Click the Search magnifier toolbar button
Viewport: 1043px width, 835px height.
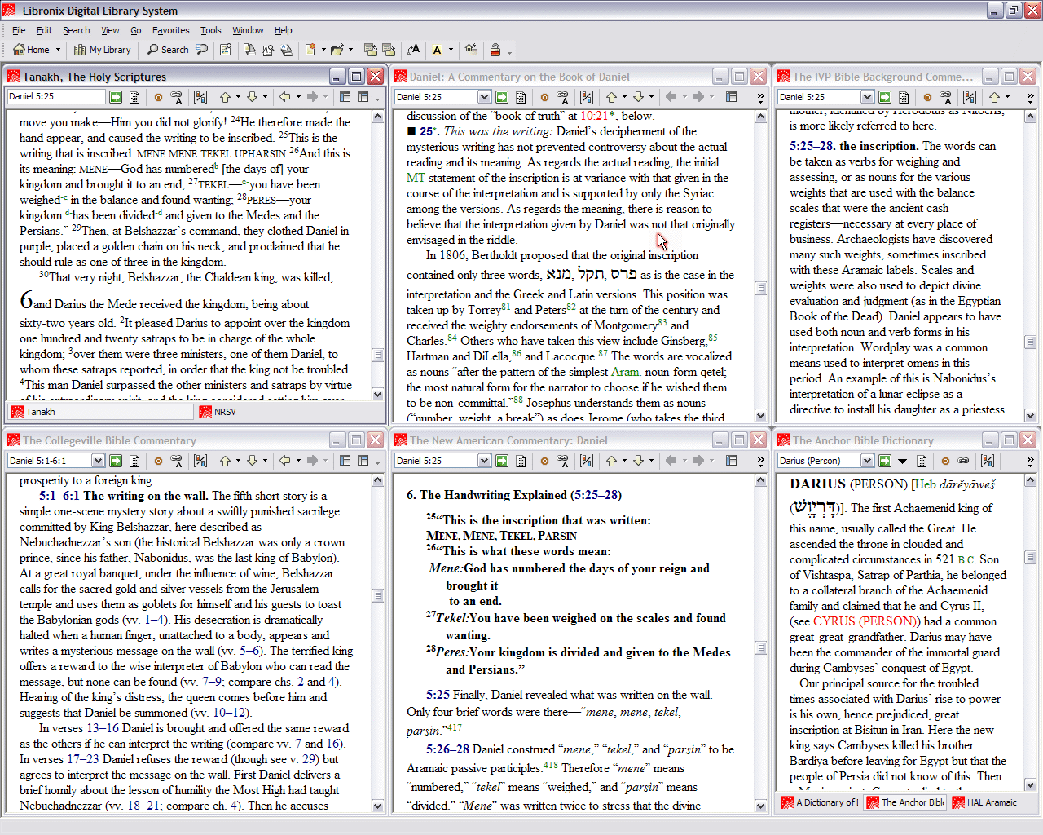[x=168, y=50]
